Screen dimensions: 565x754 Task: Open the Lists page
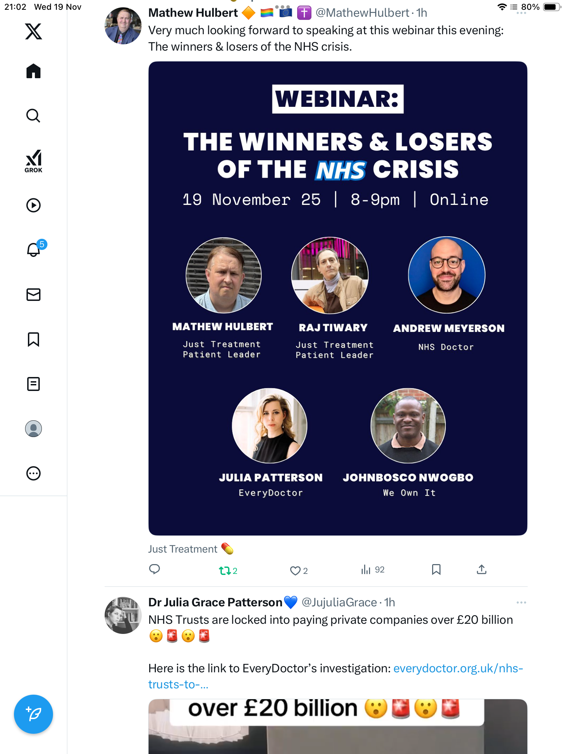coord(33,384)
